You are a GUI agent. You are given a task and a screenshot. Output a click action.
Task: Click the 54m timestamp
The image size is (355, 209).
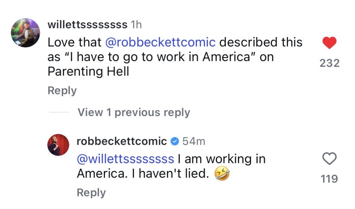194,141
